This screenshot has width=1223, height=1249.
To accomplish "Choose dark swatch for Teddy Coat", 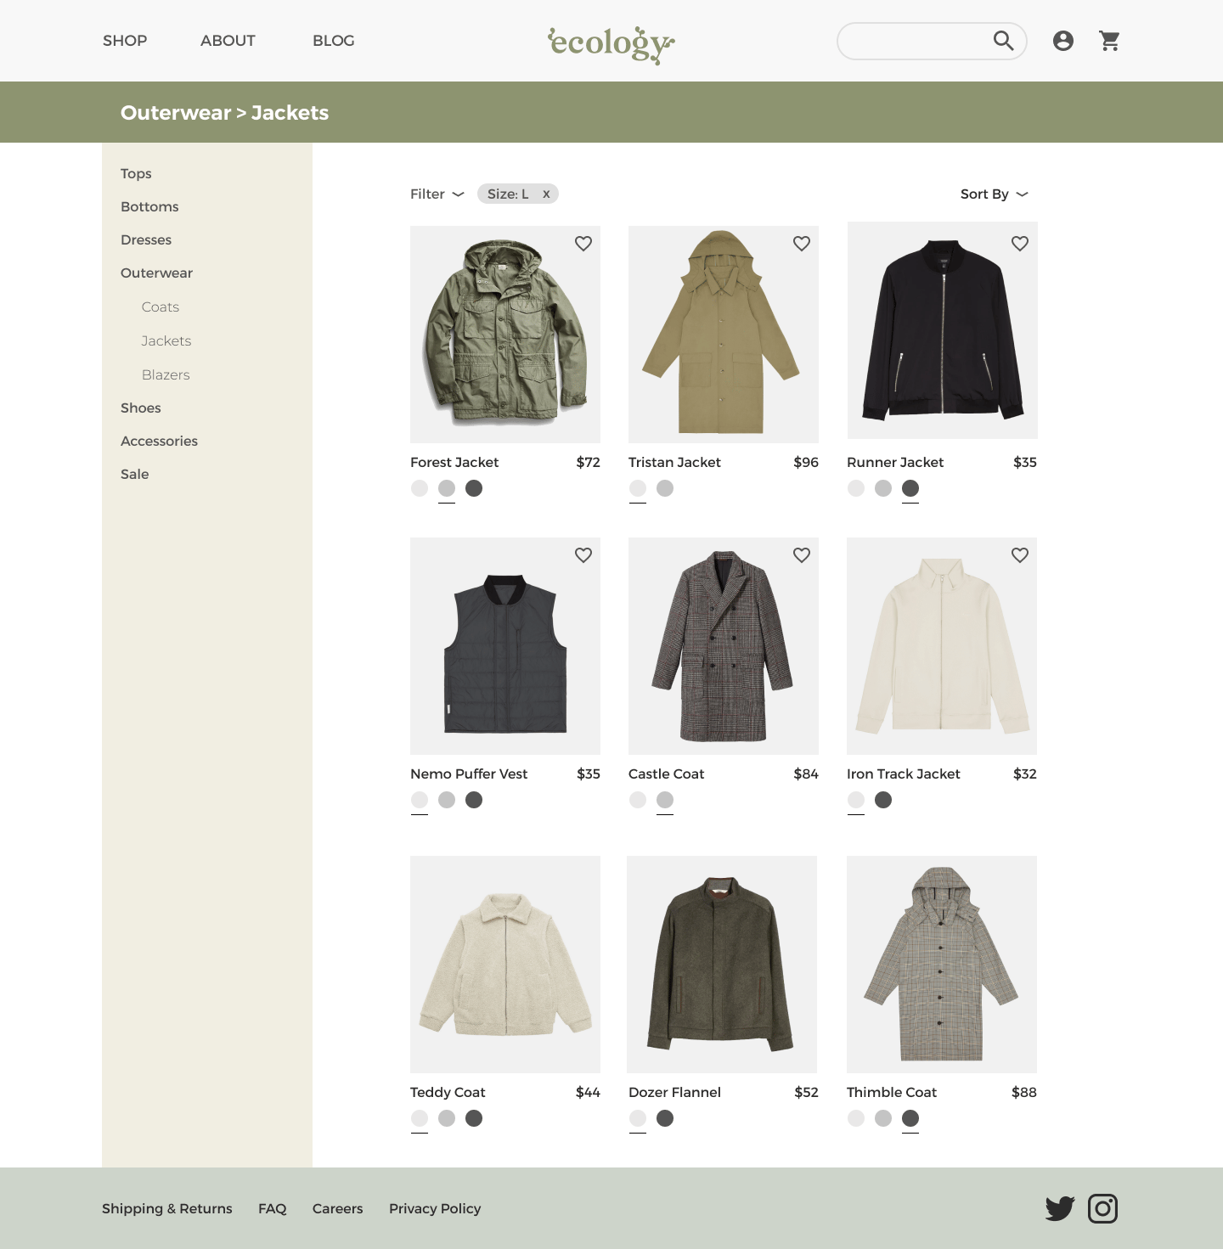I will pyautogui.click(x=474, y=1118).
